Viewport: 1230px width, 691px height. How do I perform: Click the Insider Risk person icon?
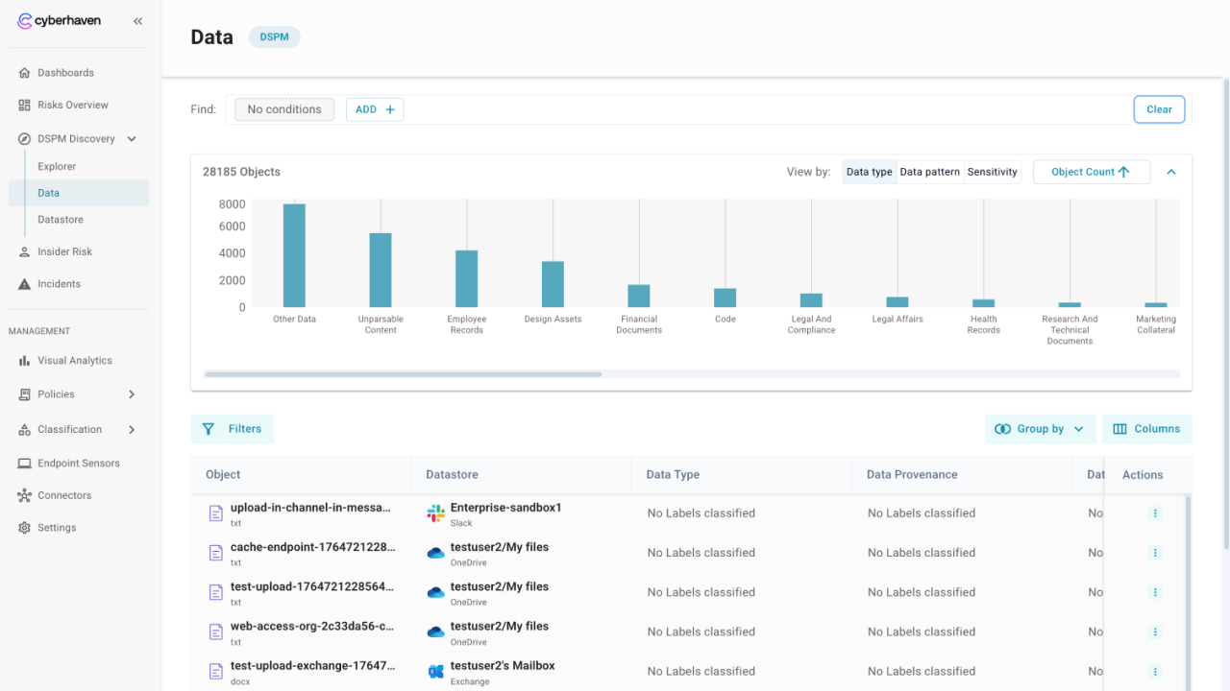25,251
